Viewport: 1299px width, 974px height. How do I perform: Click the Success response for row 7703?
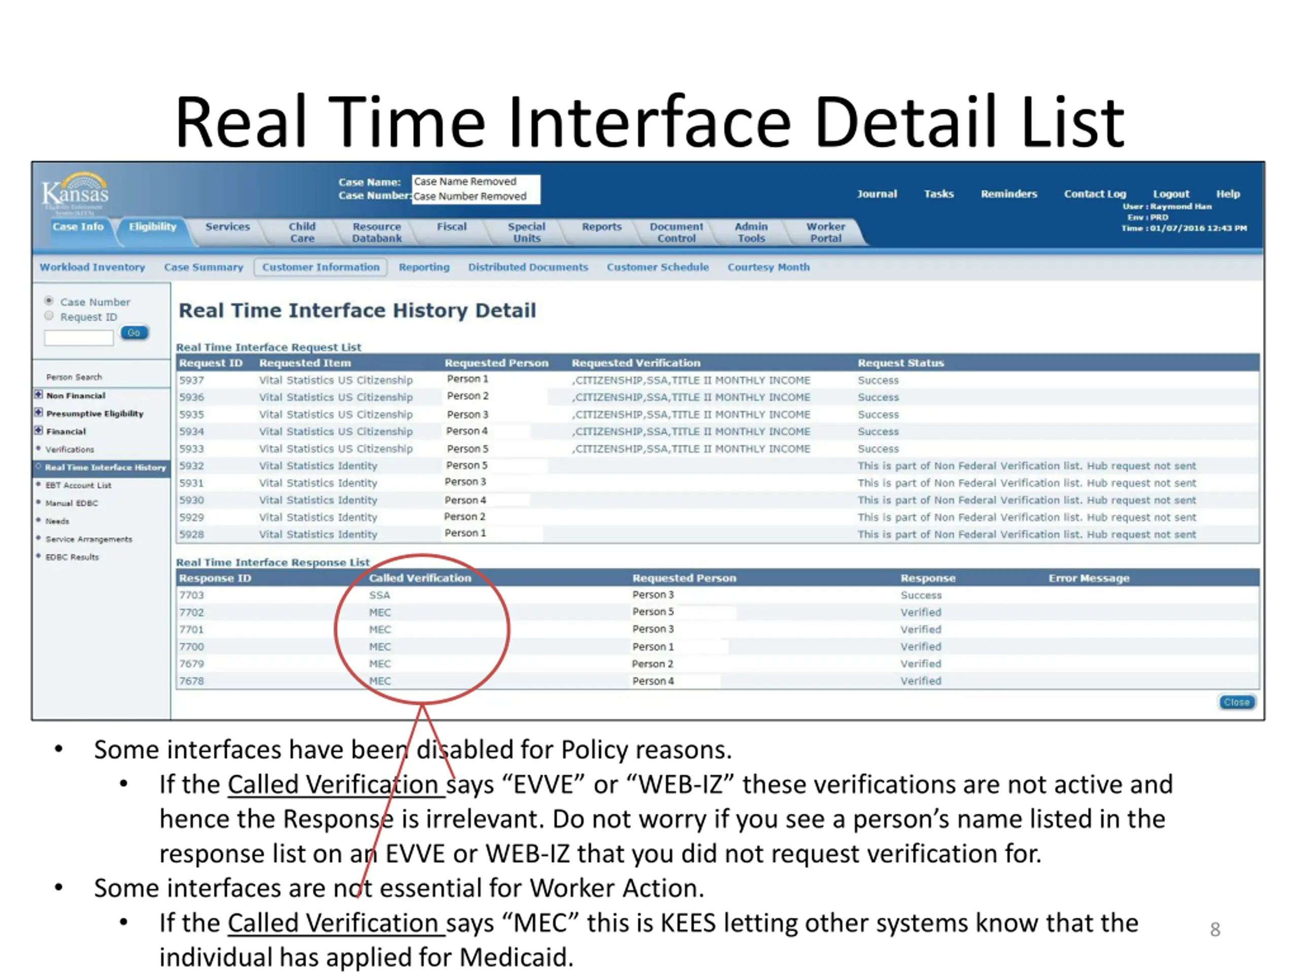click(921, 596)
